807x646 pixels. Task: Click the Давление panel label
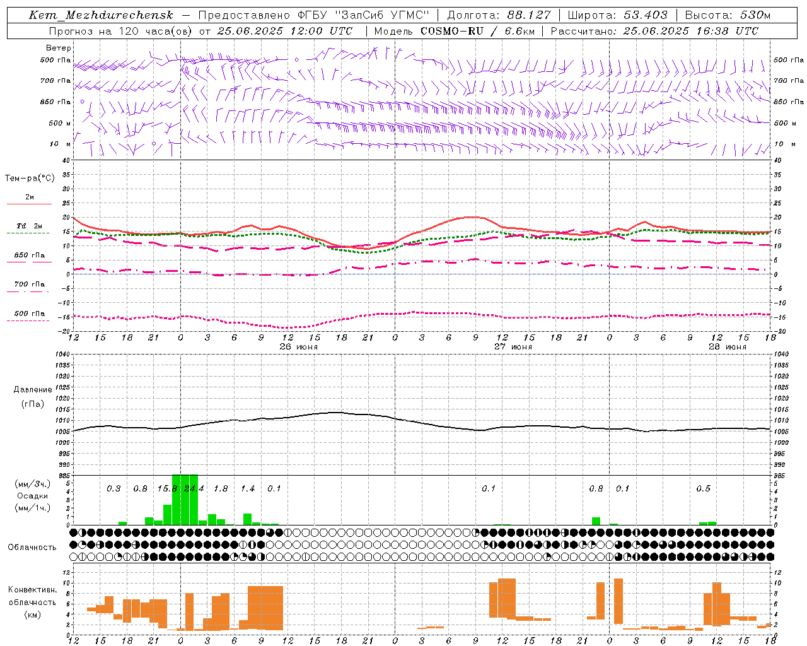point(33,389)
